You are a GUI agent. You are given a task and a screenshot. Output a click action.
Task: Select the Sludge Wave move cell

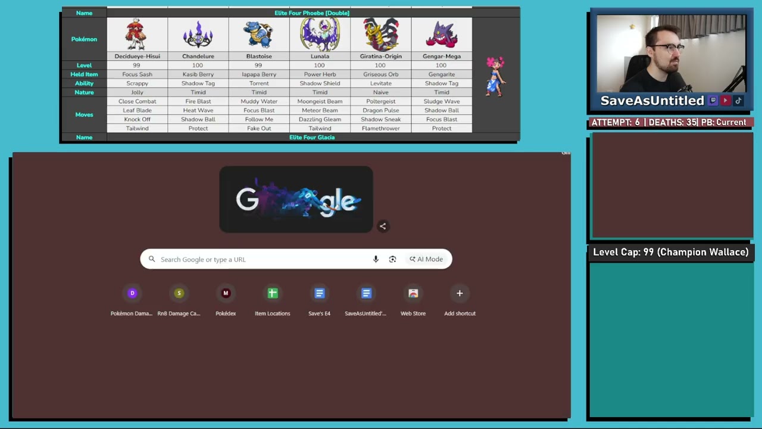[x=442, y=101]
